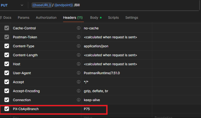Screen dimensions: 201x118
Task: Show info for the Host header
Action: pos(78,64)
